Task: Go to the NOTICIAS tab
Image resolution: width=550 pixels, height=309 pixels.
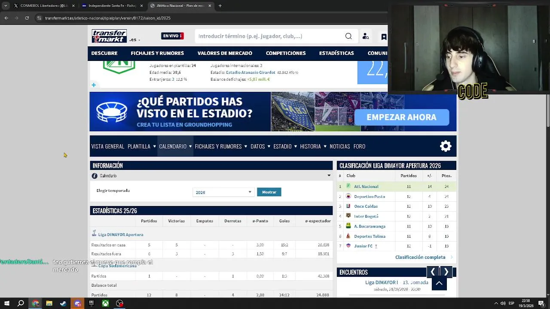Action: click(x=340, y=146)
